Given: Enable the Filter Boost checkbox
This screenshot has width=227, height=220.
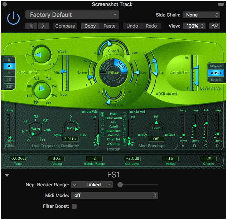Looking at the screenshot, I should coord(74,206).
